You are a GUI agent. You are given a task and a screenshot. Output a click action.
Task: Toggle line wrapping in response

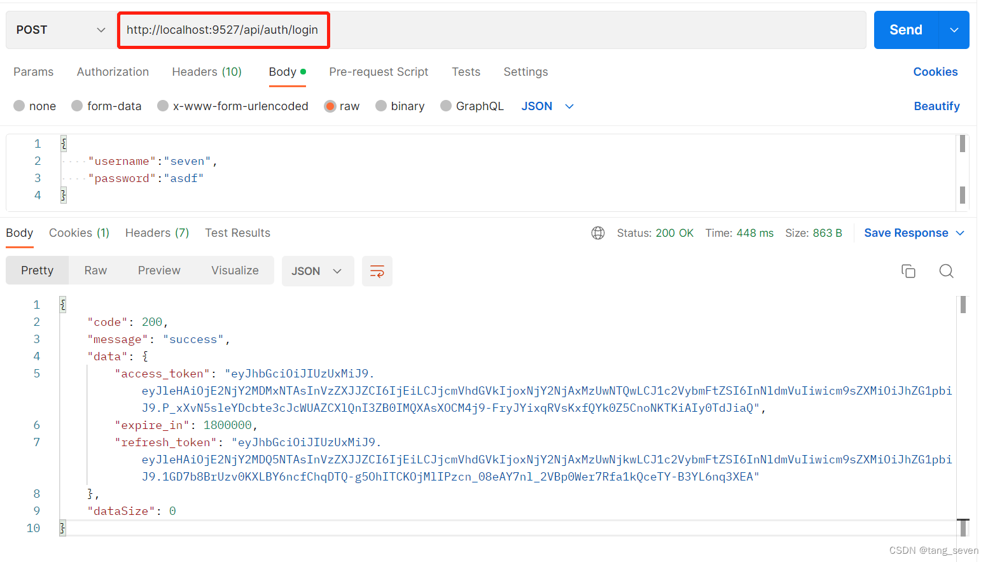tap(377, 270)
